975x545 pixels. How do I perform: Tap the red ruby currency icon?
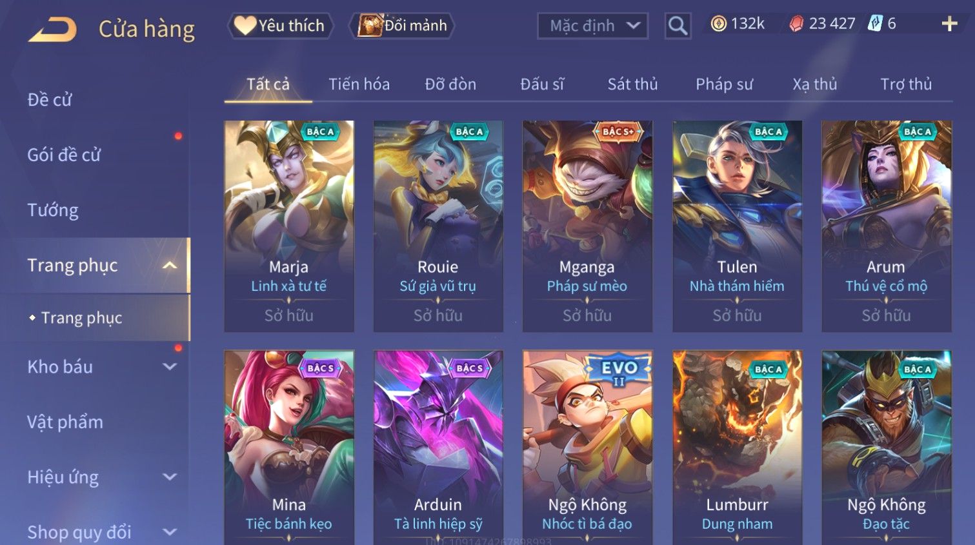pyautogui.click(x=797, y=24)
